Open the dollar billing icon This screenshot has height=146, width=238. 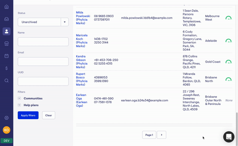(x=6, y=68)
